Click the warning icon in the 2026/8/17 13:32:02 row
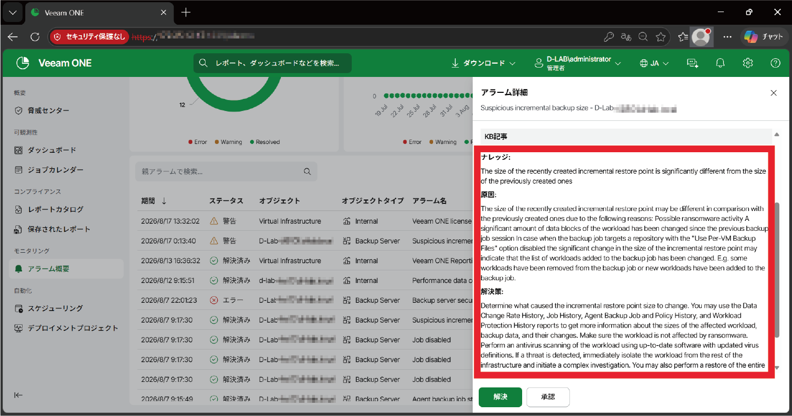Viewport: 792px width, 416px height. click(214, 221)
